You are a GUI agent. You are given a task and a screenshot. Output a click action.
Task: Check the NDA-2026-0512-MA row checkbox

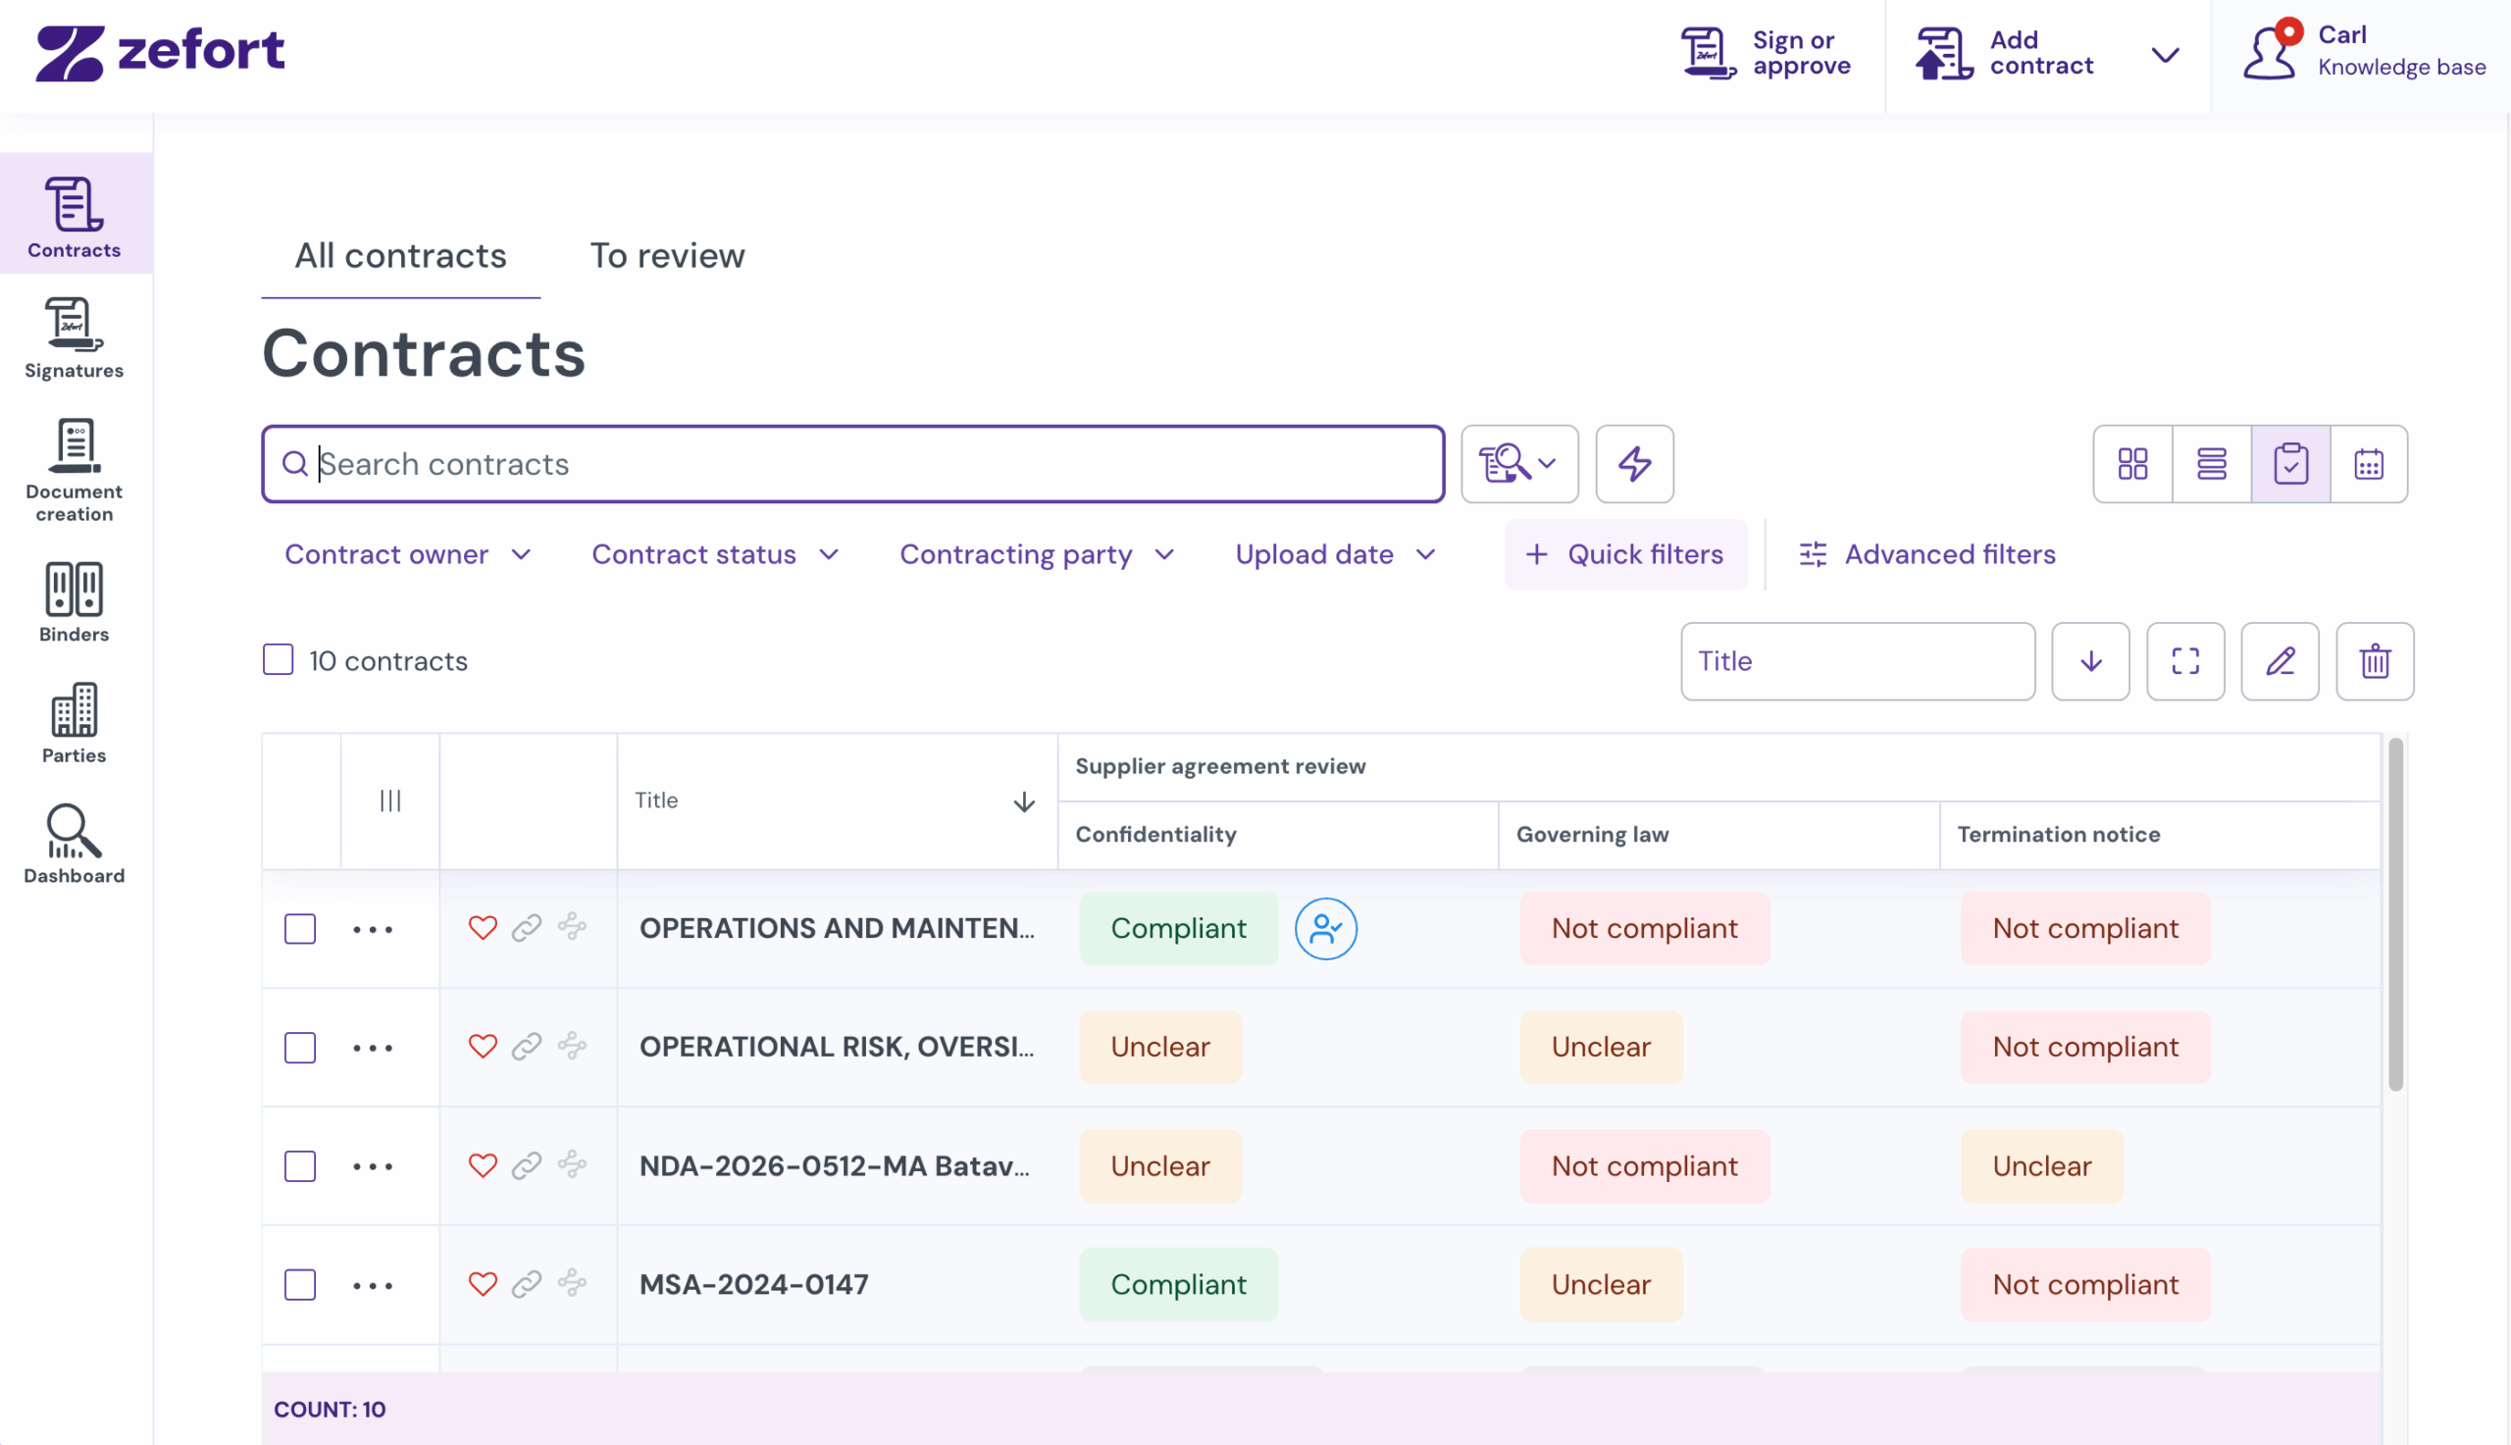[x=299, y=1166]
